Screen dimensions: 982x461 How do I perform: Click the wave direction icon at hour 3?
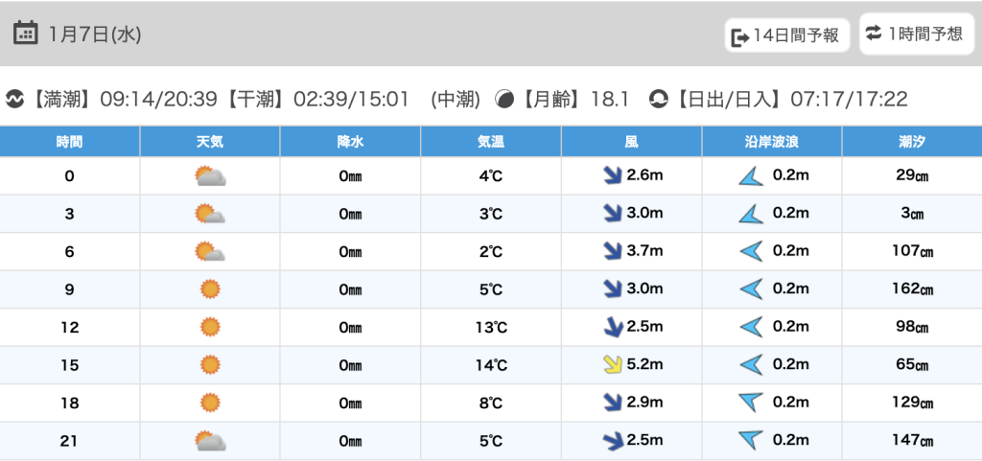[x=750, y=215]
